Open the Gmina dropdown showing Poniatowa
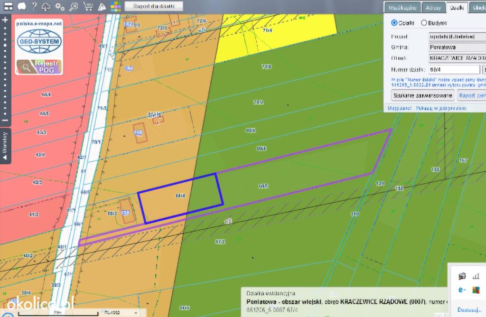The height and width of the screenshot is (317, 486). (457, 47)
